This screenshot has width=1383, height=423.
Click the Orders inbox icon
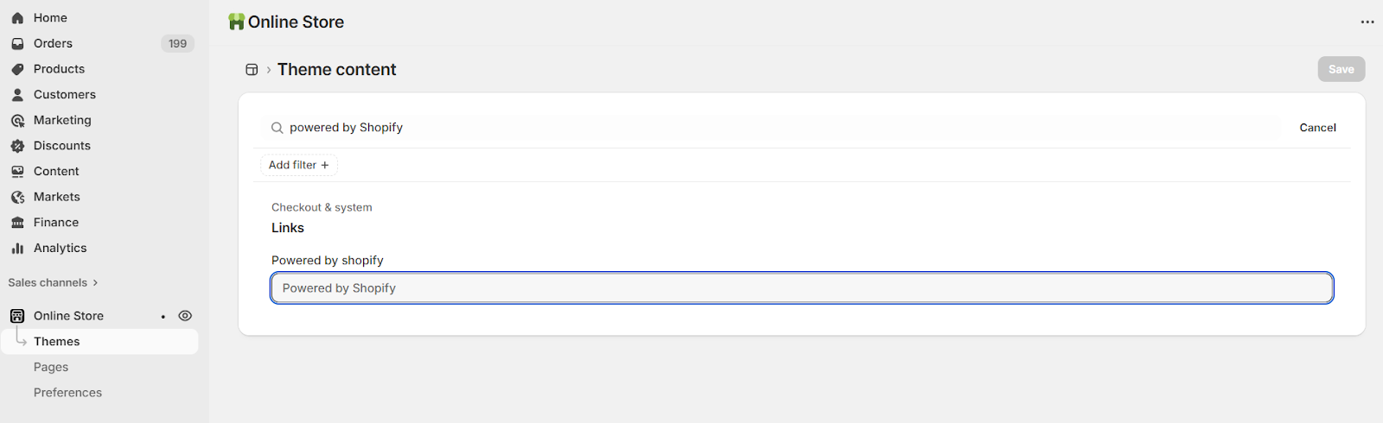[x=17, y=44]
